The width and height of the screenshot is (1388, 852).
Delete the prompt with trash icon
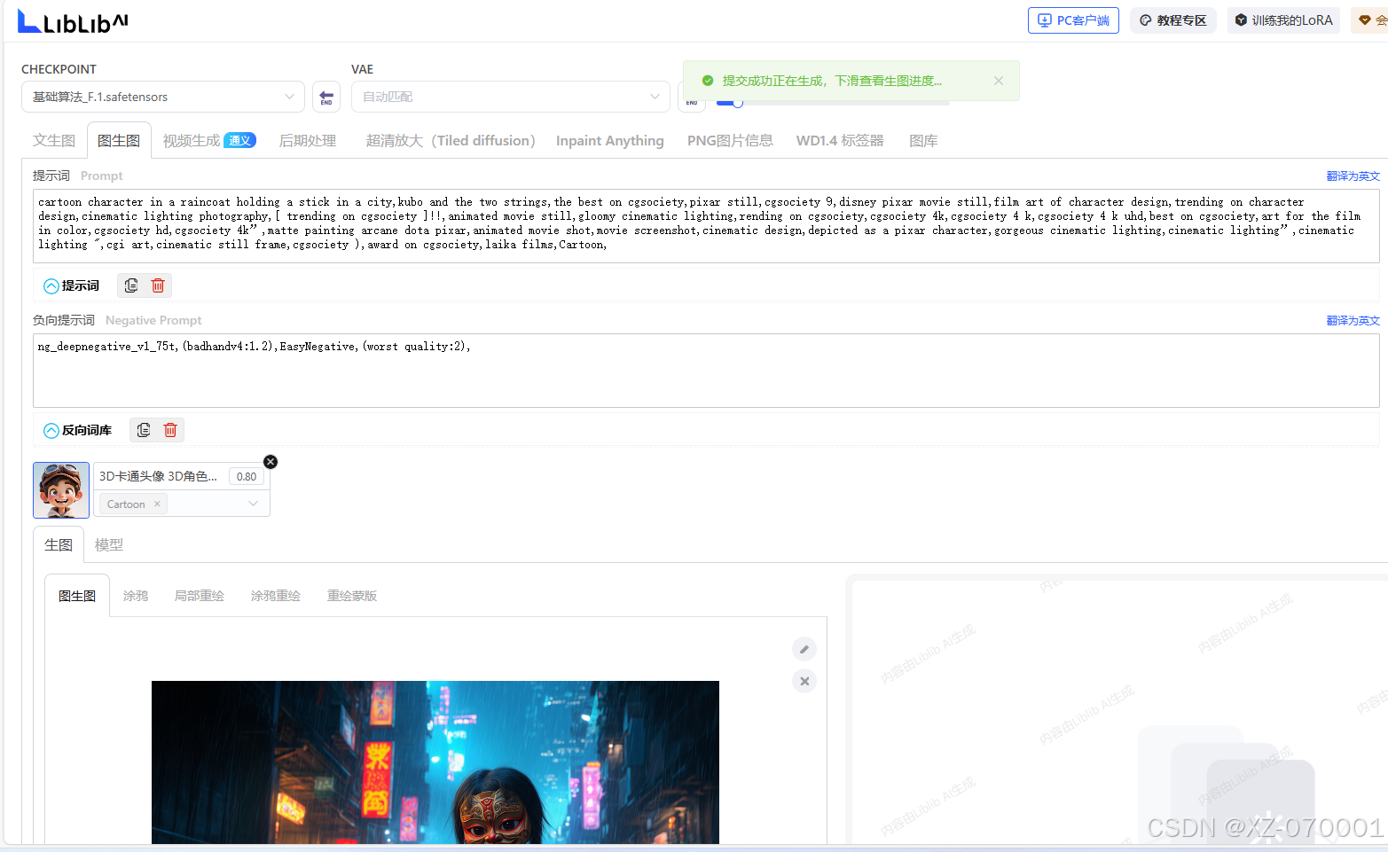pyautogui.click(x=158, y=285)
